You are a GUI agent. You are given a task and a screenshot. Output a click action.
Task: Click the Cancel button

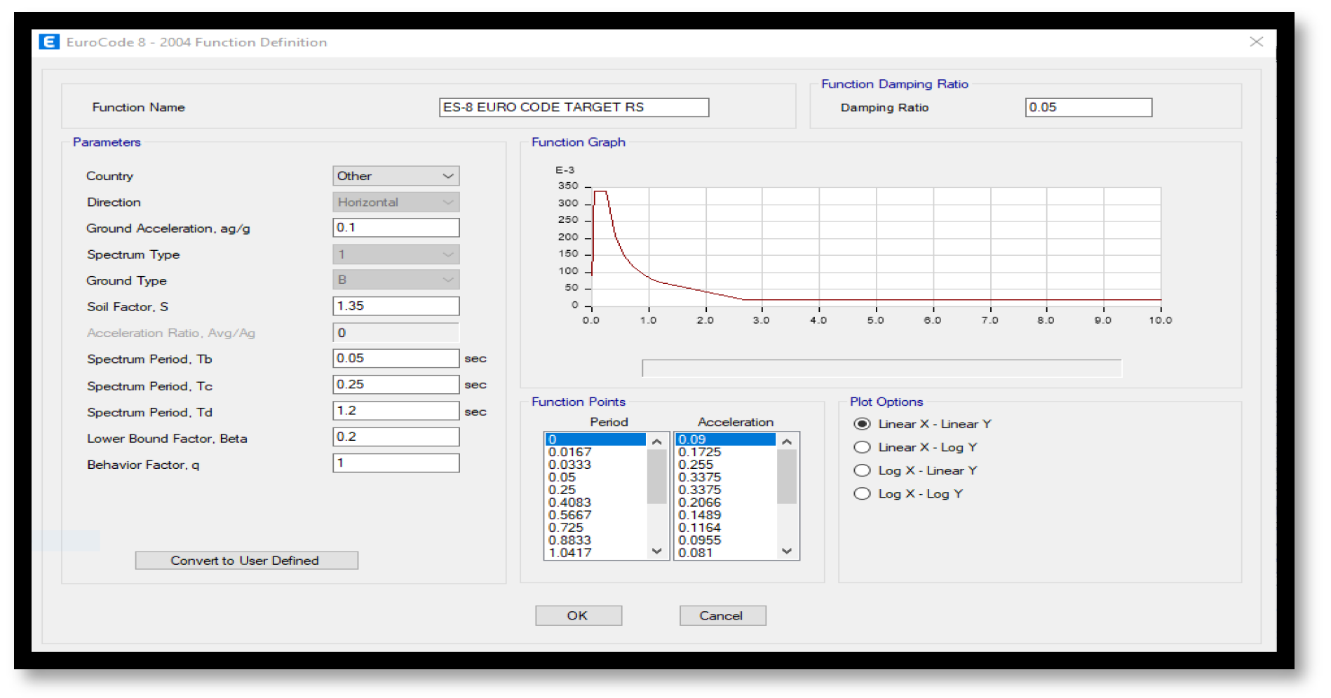pyautogui.click(x=722, y=615)
